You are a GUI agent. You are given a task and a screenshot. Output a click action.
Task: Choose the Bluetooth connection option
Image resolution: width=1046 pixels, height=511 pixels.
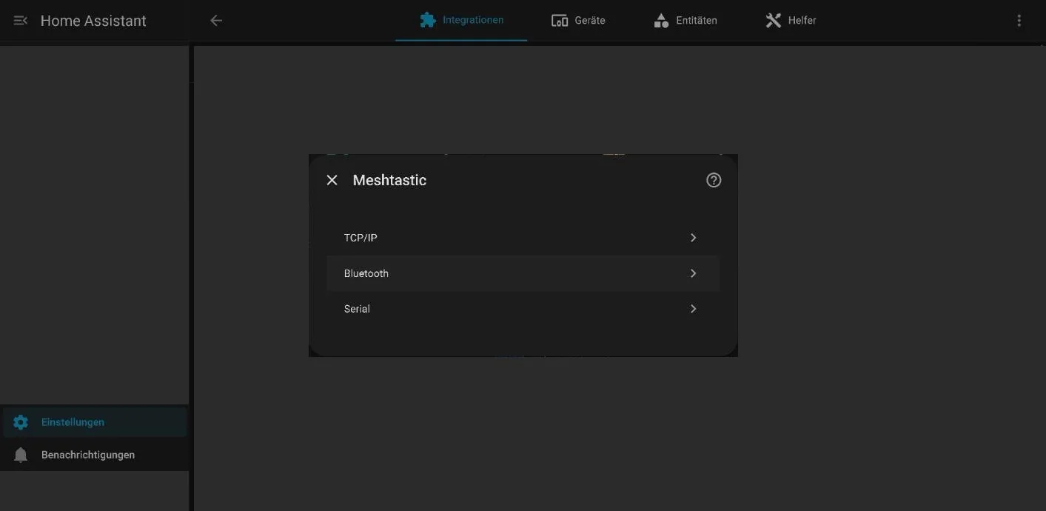(523, 273)
